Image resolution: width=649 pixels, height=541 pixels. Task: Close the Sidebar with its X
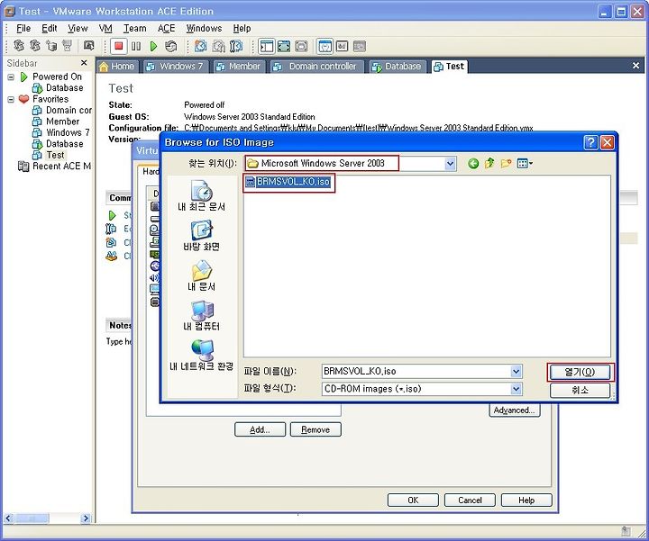(84, 62)
